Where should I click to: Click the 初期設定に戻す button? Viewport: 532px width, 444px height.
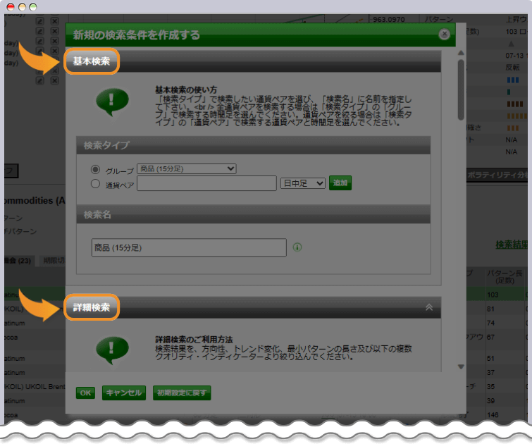(182, 393)
